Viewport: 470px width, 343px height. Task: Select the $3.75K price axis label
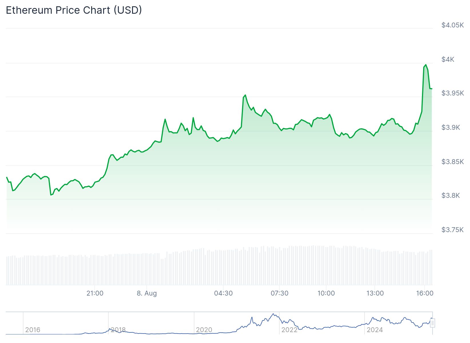click(452, 230)
